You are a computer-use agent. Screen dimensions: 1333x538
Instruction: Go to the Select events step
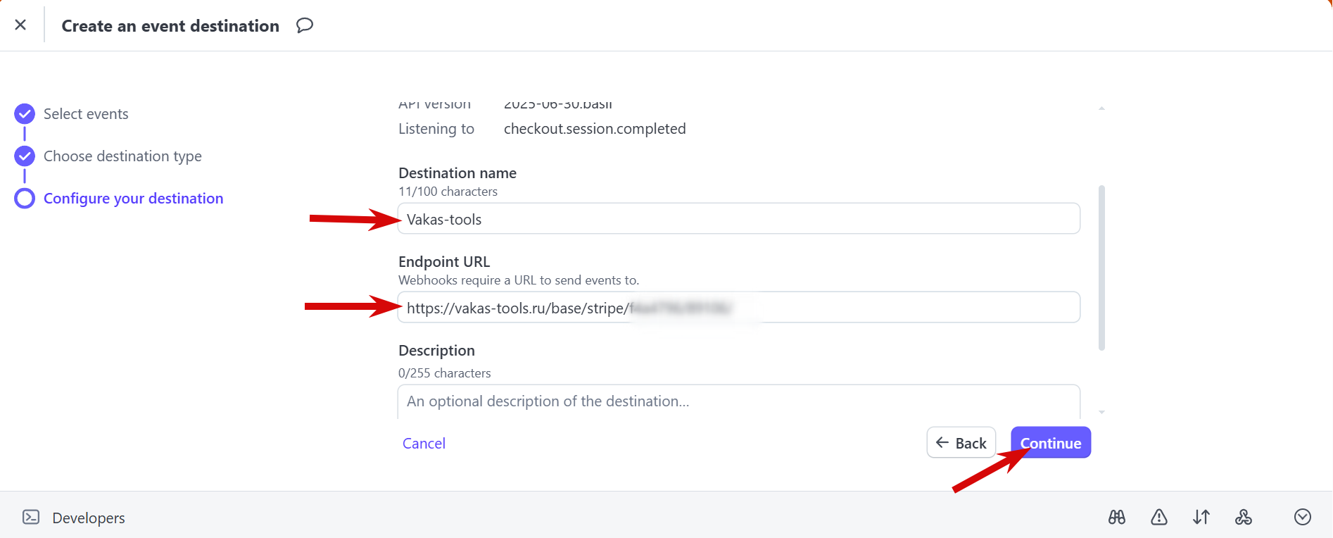click(x=86, y=114)
